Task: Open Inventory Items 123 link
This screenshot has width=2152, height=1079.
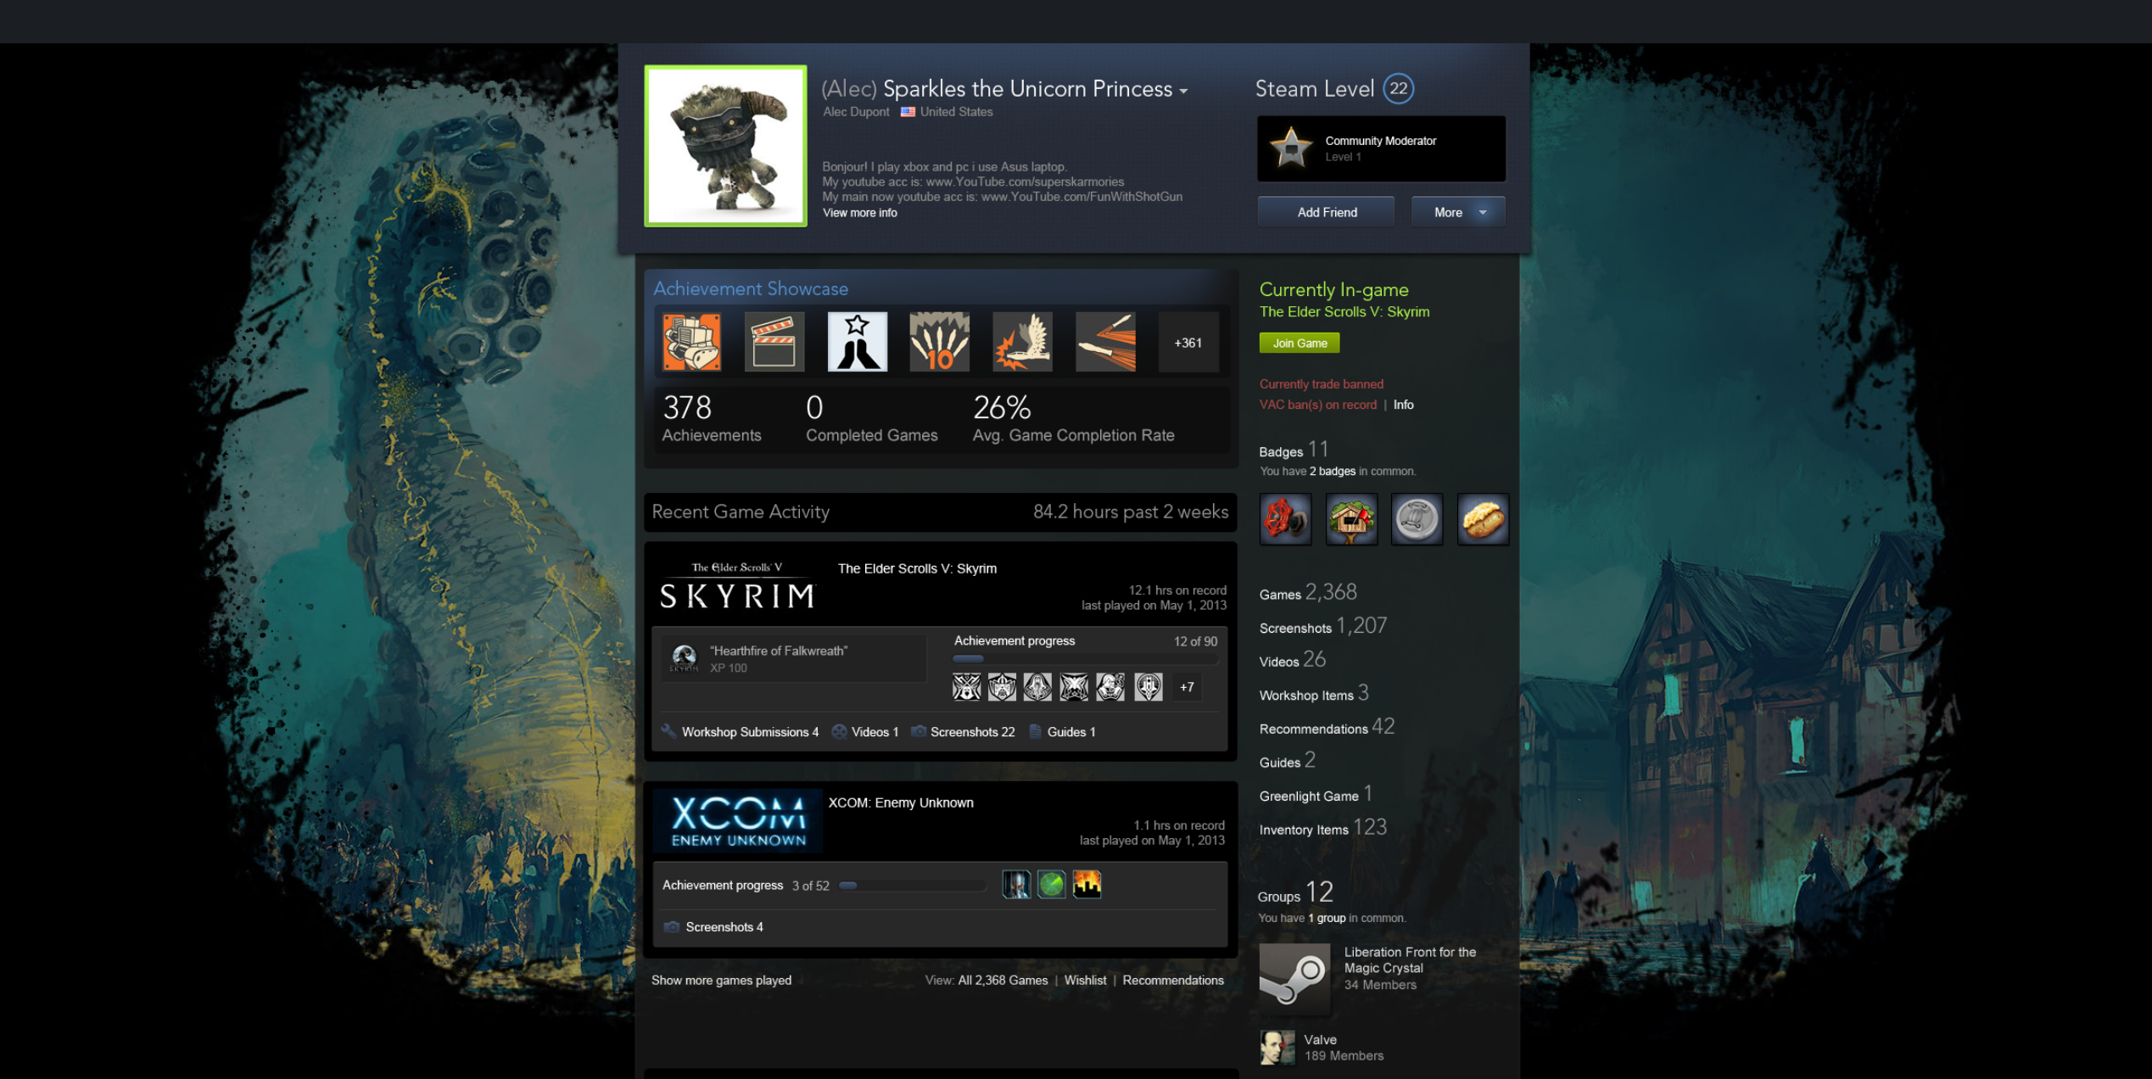Action: click(x=1323, y=828)
